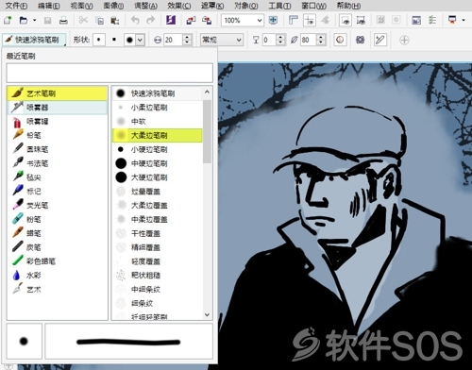
Task: Expand the 常规 merge mode dropdown
Action: 222,40
